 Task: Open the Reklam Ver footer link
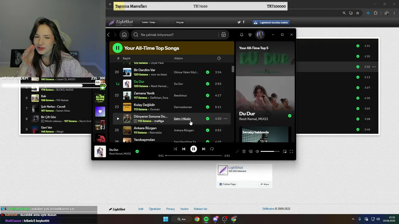point(200,209)
